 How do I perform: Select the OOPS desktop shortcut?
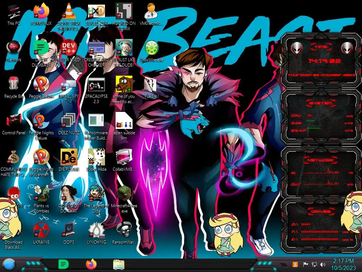point(69,233)
